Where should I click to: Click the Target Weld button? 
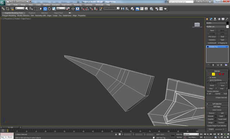(222, 119)
